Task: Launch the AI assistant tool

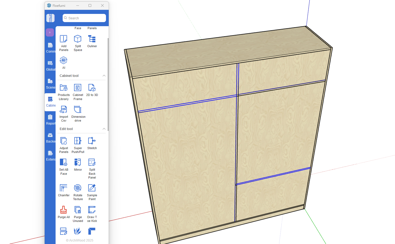Action: coord(63,61)
